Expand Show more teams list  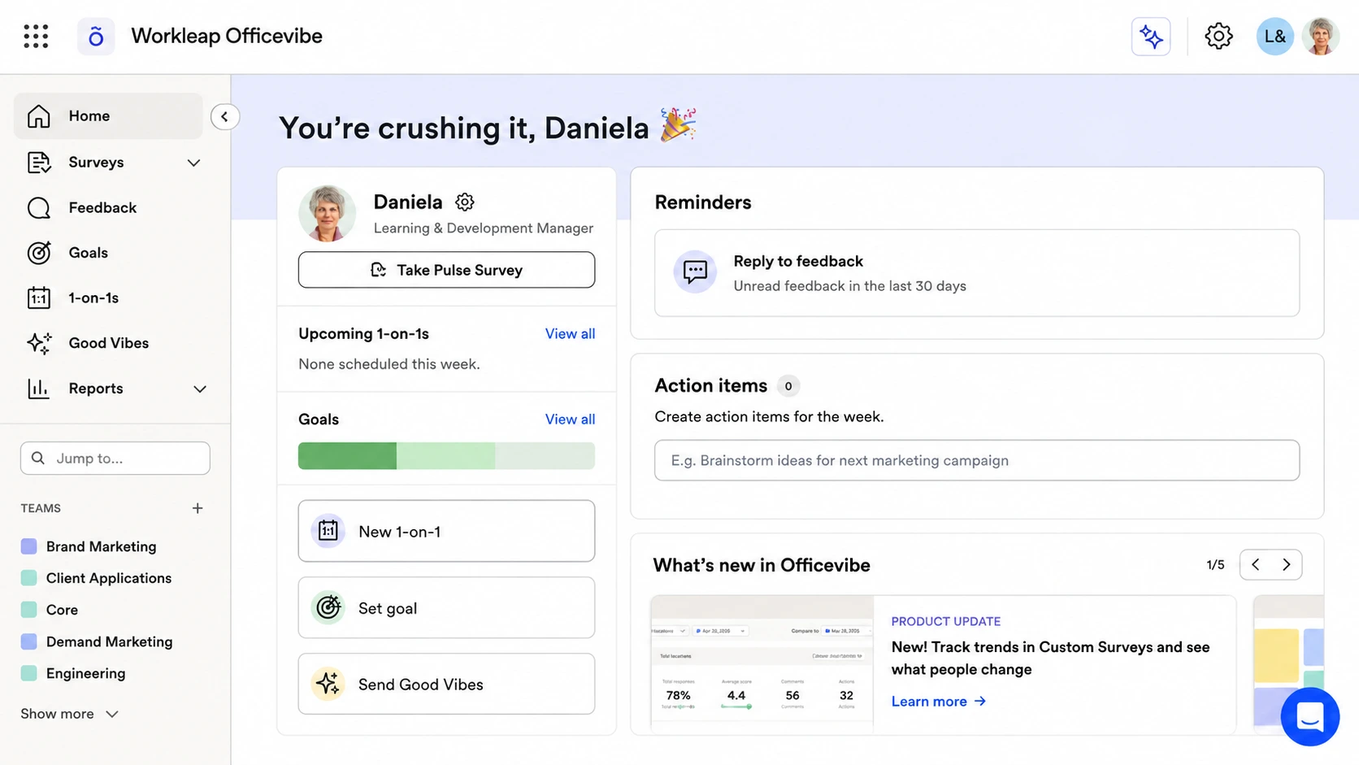[70, 714]
